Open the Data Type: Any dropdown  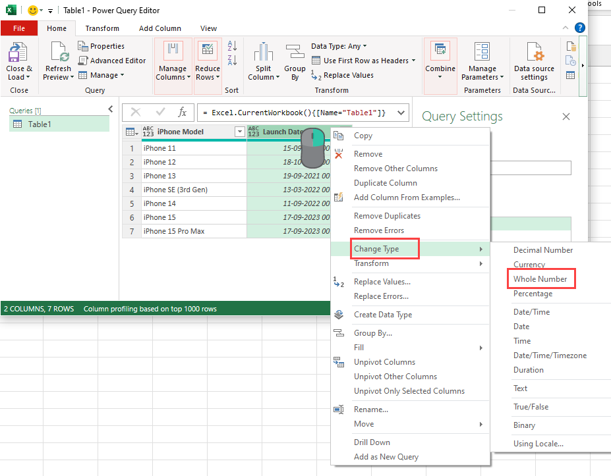[x=339, y=46]
